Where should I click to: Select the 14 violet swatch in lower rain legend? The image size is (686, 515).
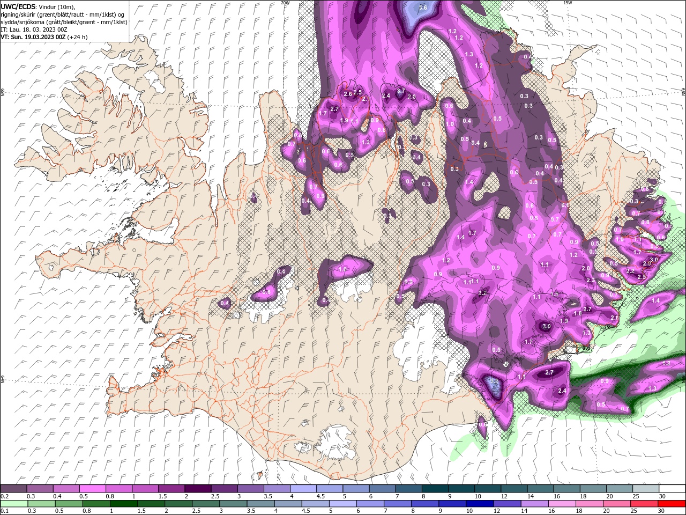(x=534, y=503)
